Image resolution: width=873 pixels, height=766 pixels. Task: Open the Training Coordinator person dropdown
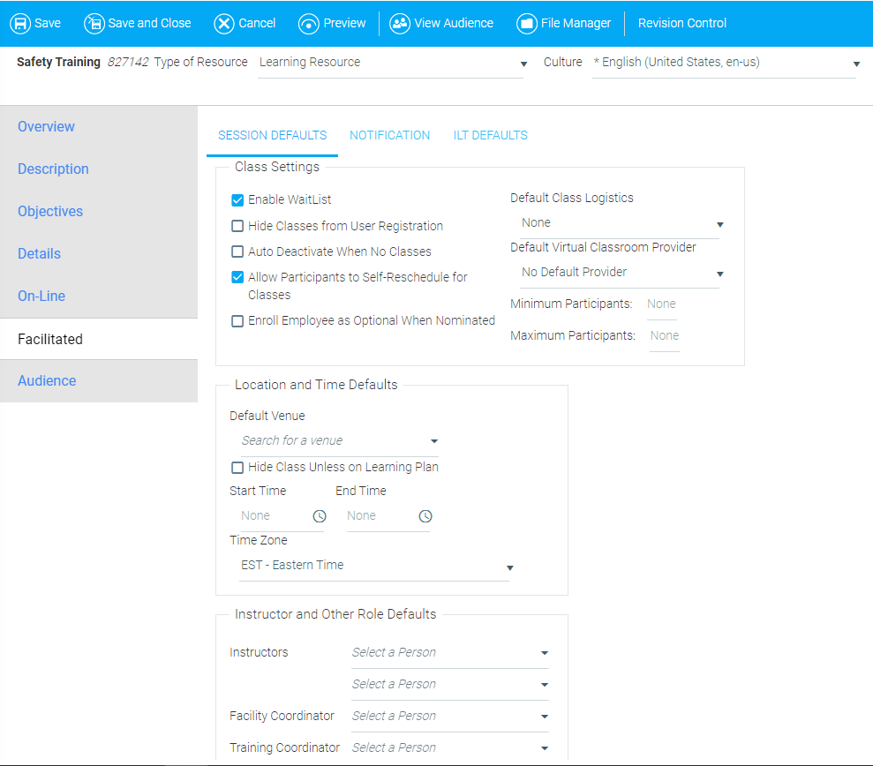tap(450, 748)
